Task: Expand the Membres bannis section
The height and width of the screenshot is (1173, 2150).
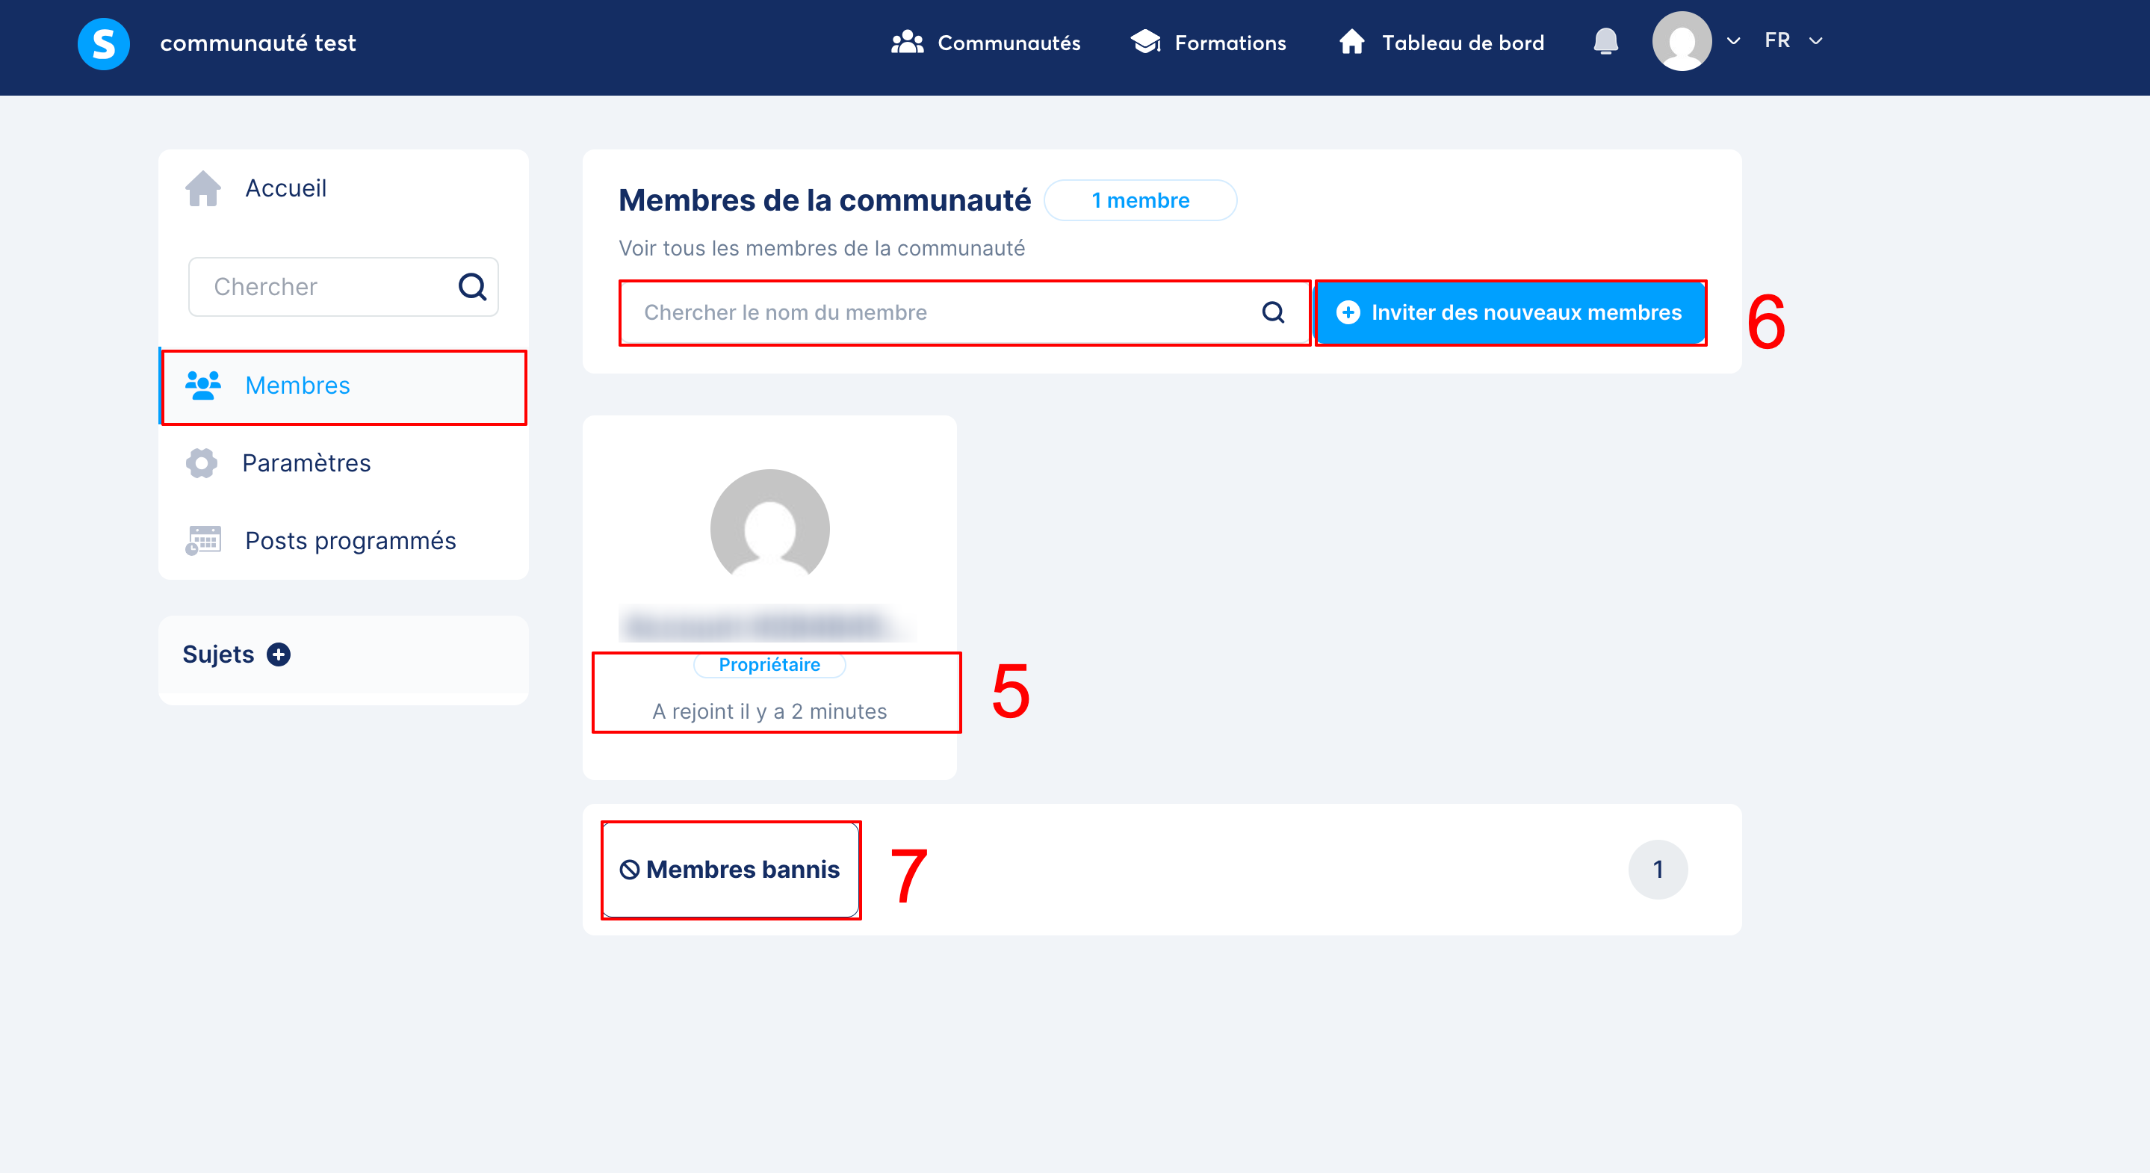Action: click(x=731, y=869)
